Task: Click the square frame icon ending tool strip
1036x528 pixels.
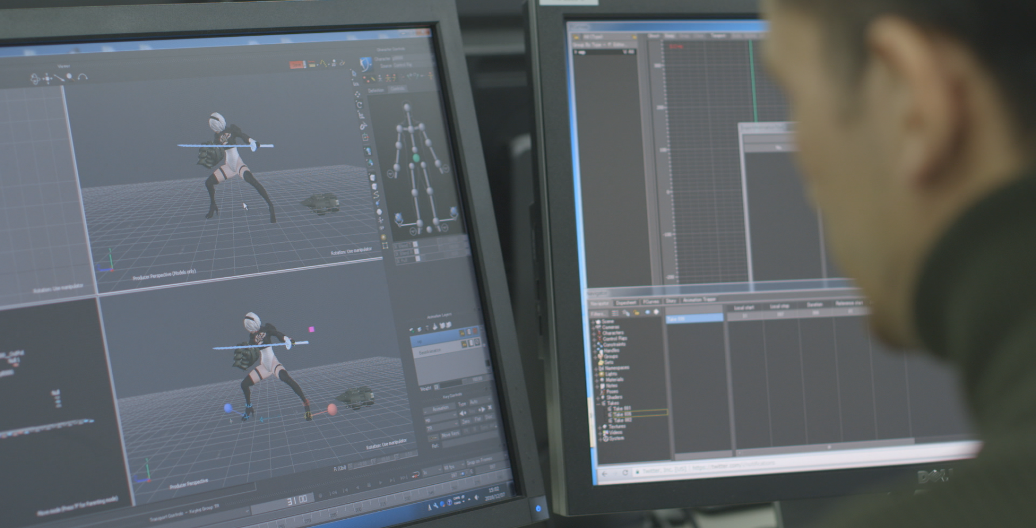Action: (x=385, y=245)
